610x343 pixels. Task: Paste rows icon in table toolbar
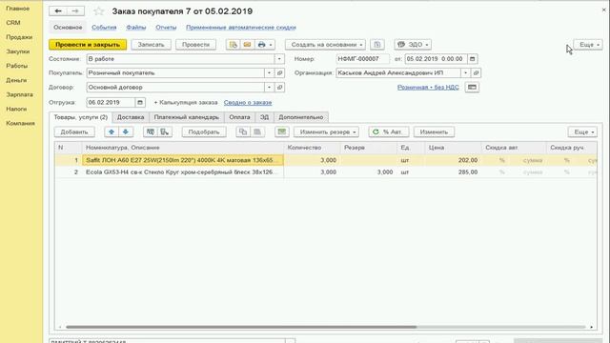257,131
